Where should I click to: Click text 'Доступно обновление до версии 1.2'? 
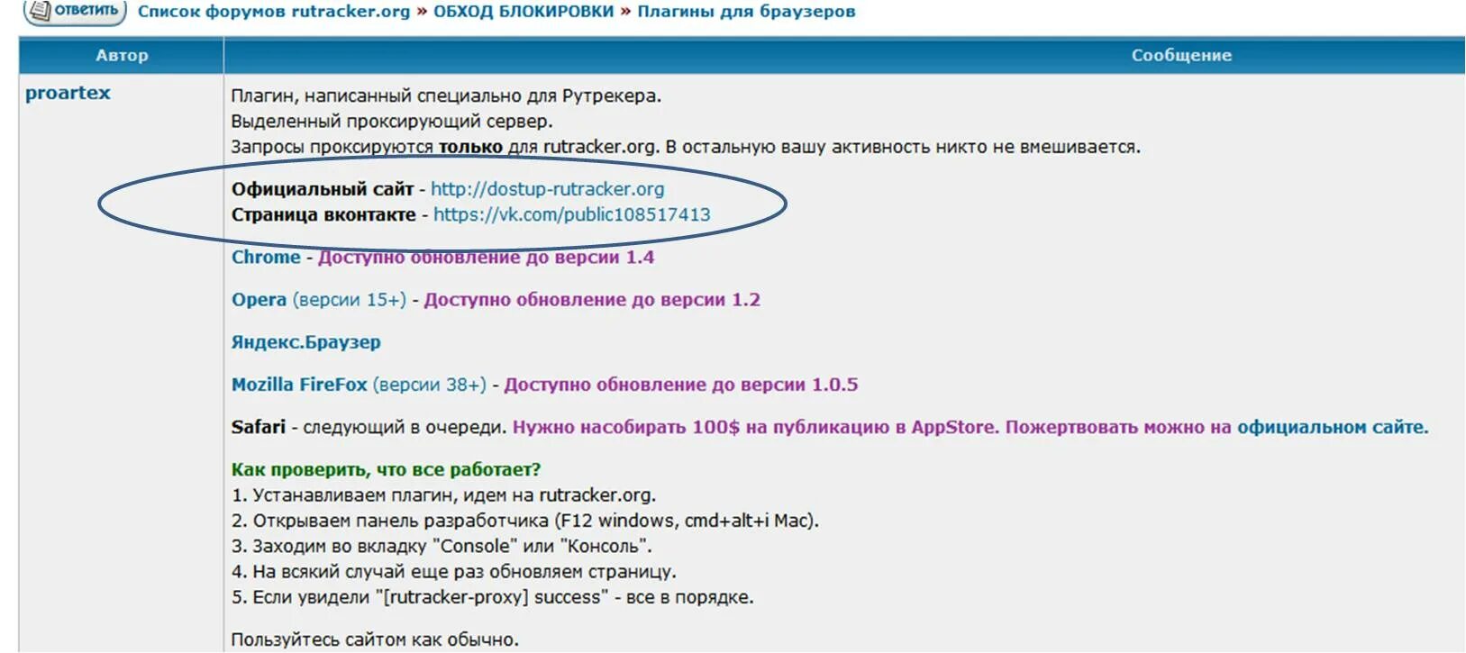[x=592, y=299]
